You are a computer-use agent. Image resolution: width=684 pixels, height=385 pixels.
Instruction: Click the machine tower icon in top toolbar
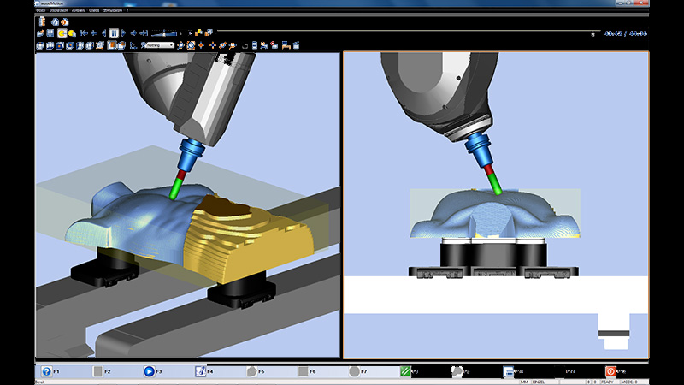click(x=42, y=21)
